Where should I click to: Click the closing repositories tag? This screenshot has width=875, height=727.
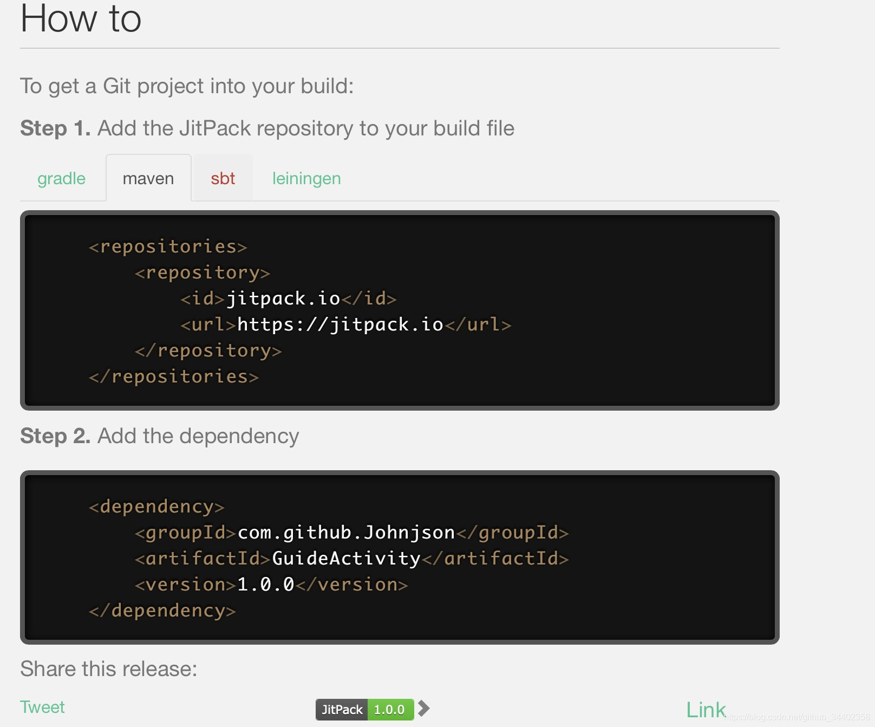pyautogui.click(x=174, y=377)
